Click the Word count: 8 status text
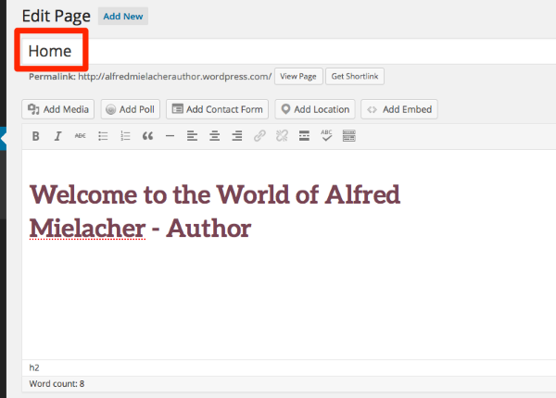The height and width of the screenshot is (398, 556). click(x=57, y=384)
